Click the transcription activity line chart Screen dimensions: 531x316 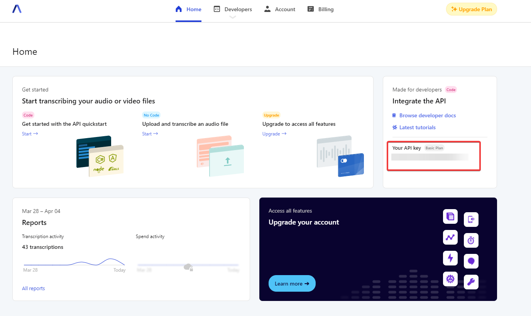click(74, 262)
